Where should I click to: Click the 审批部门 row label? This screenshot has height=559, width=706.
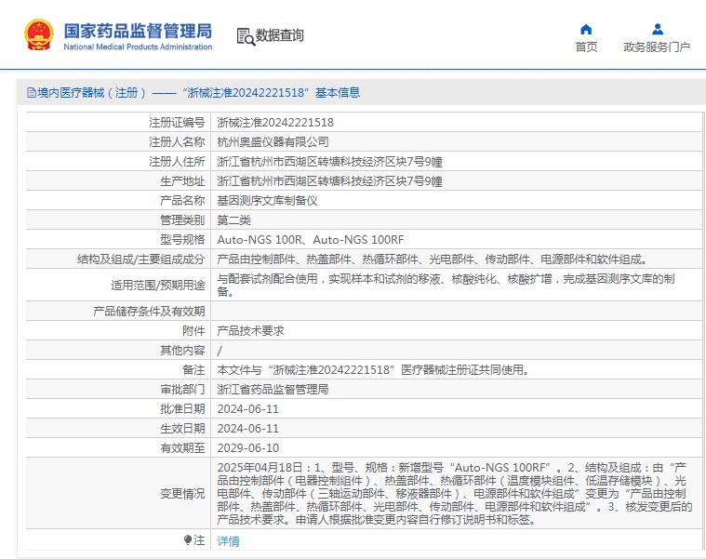point(183,390)
